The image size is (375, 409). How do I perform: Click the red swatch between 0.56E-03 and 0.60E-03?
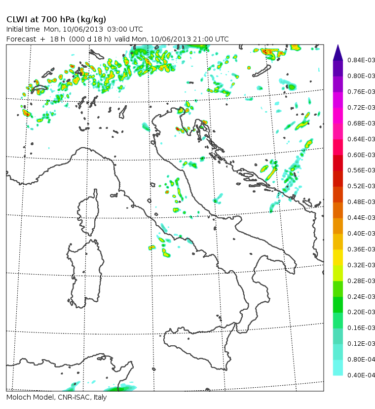point(338,163)
